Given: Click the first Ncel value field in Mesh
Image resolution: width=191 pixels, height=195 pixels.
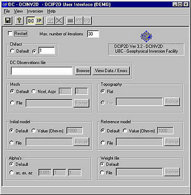Looking at the screenshot, I should click(x=65, y=91).
